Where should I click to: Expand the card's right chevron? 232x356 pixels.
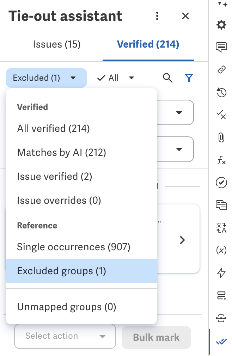pos(182,240)
